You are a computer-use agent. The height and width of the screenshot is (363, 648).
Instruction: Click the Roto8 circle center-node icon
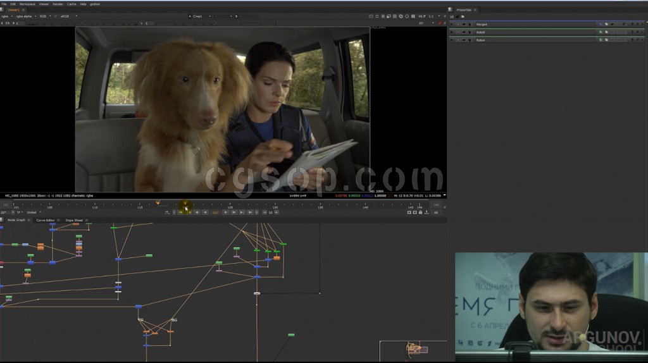pos(458,32)
